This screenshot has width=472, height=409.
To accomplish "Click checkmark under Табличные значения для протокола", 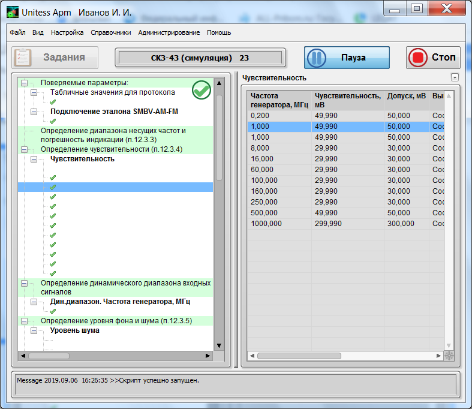I will pos(53,102).
